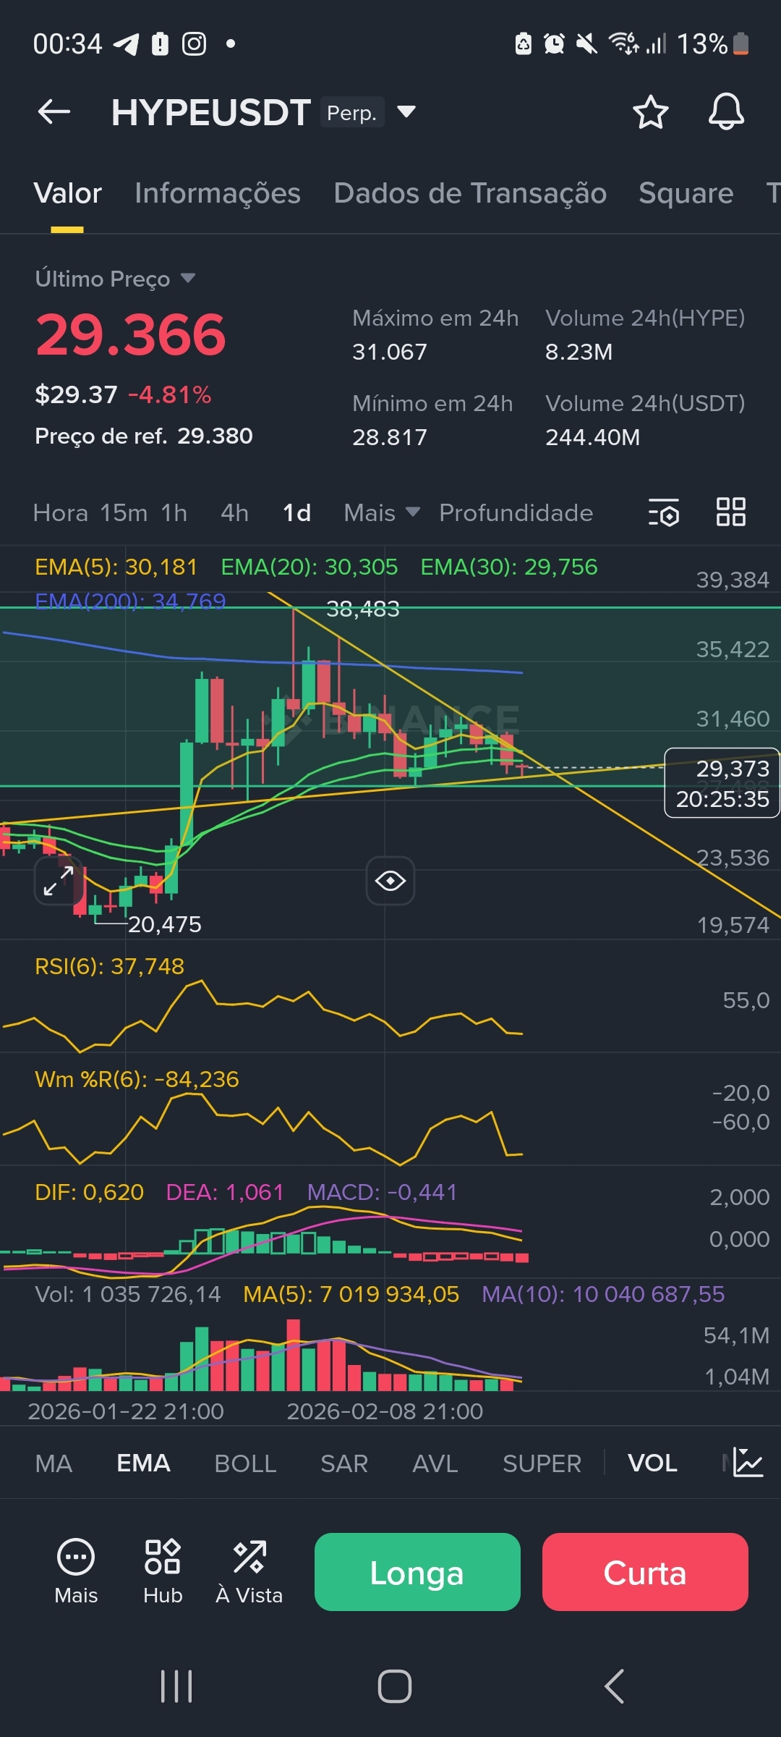Tap chart high marker 38,483
The width and height of the screenshot is (781, 1737).
tap(363, 609)
